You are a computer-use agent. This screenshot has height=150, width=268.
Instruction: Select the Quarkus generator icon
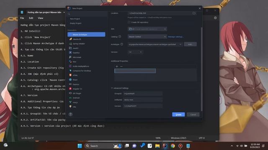(x=70, y=53)
